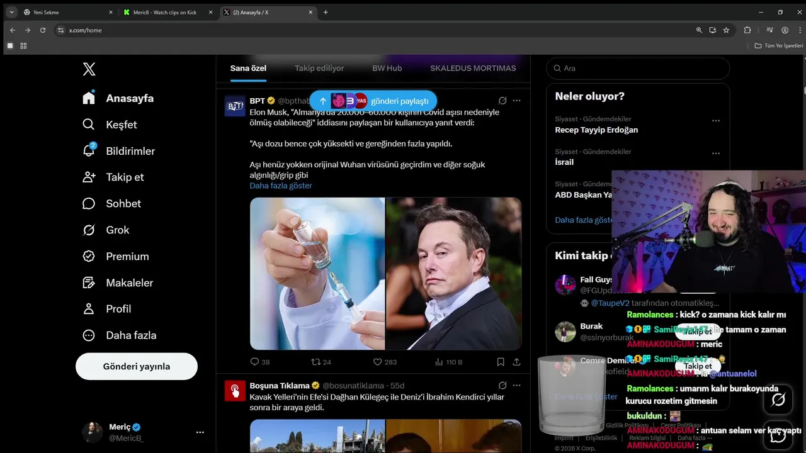The image size is (806, 453).
Task: View BPT post analytics 110 B
Action: (449, 362)
